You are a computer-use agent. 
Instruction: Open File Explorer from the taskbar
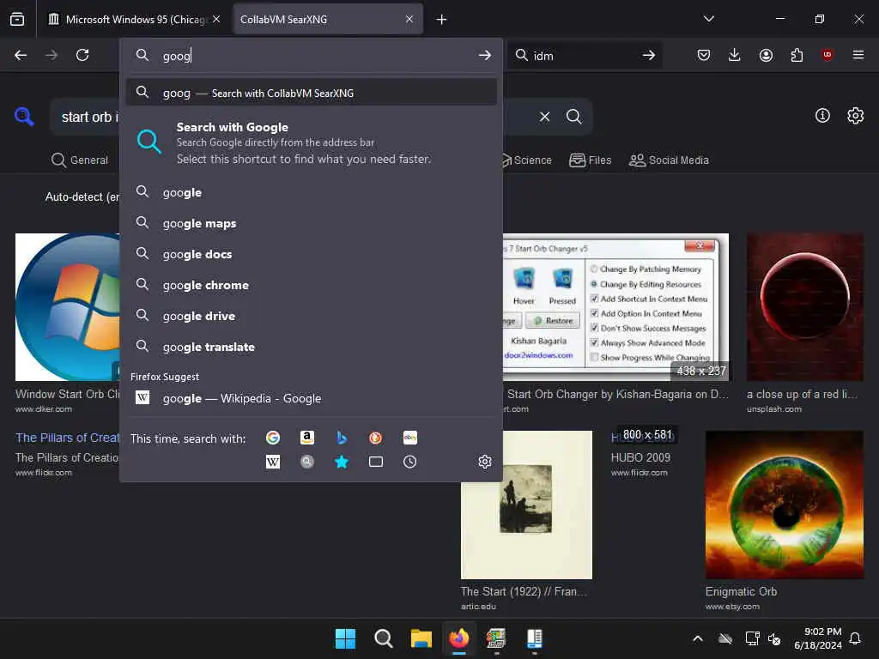(x=421, y=638)
